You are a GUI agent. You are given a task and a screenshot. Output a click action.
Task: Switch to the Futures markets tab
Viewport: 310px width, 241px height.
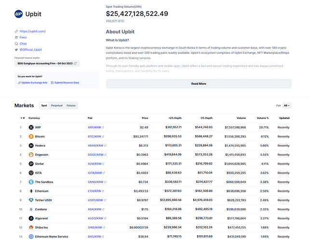71,106
